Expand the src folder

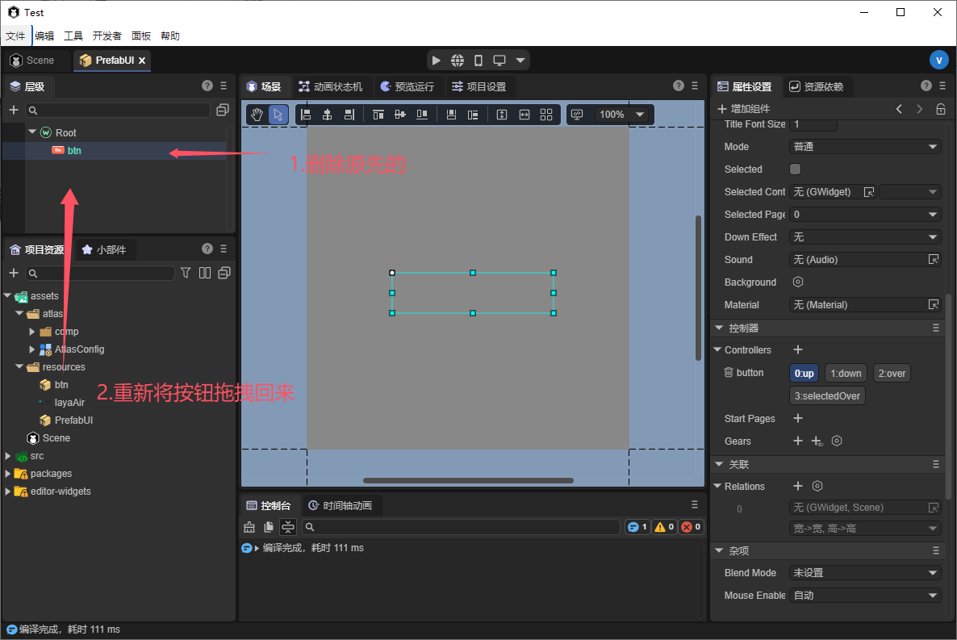tap(8, 456)
